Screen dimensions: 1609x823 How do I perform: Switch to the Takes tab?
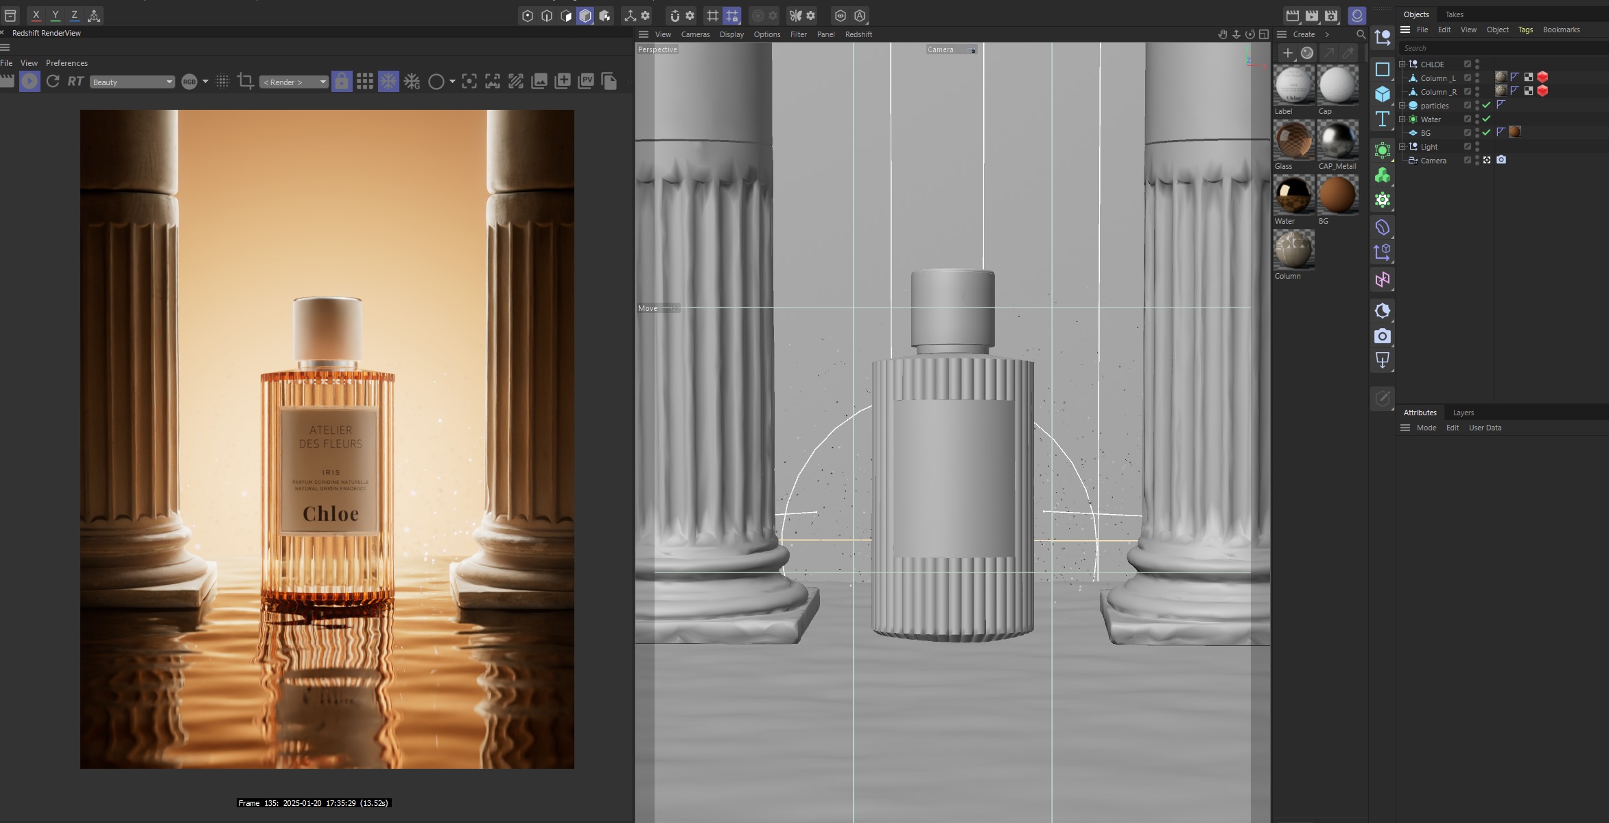pyautogui.click(x=1454, y=14)
